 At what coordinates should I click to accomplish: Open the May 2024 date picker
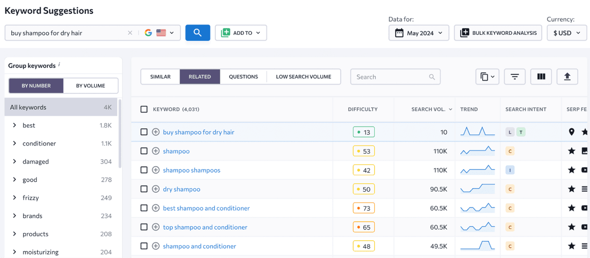pyautogui.click(x=418, y=33)
